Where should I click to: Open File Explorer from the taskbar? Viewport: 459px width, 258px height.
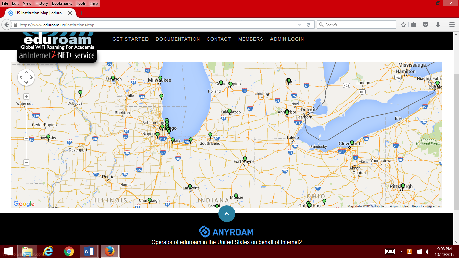pos(27,251)
